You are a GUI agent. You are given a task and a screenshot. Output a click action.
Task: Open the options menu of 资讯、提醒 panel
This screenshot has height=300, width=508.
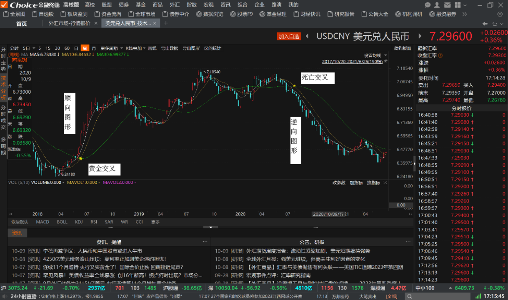(205, 242)
